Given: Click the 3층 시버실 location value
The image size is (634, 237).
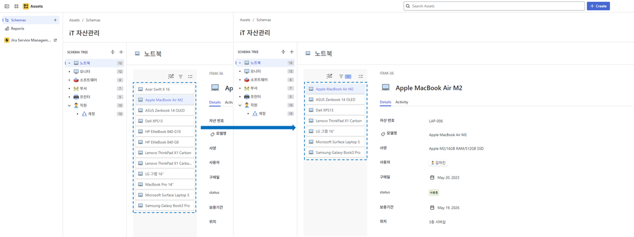Looking at the screenshot, I should point(437,222).
